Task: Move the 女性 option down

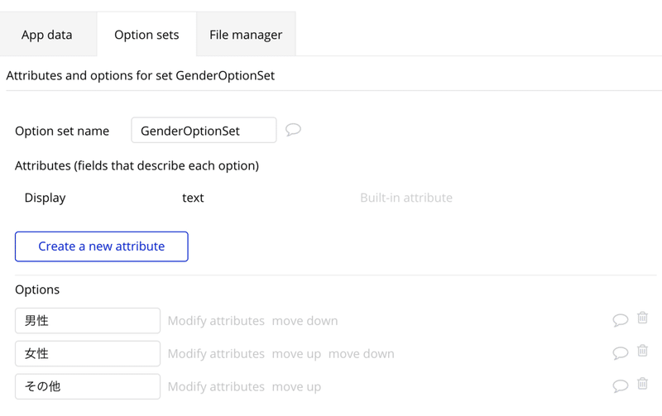Action: pos(362,353)
